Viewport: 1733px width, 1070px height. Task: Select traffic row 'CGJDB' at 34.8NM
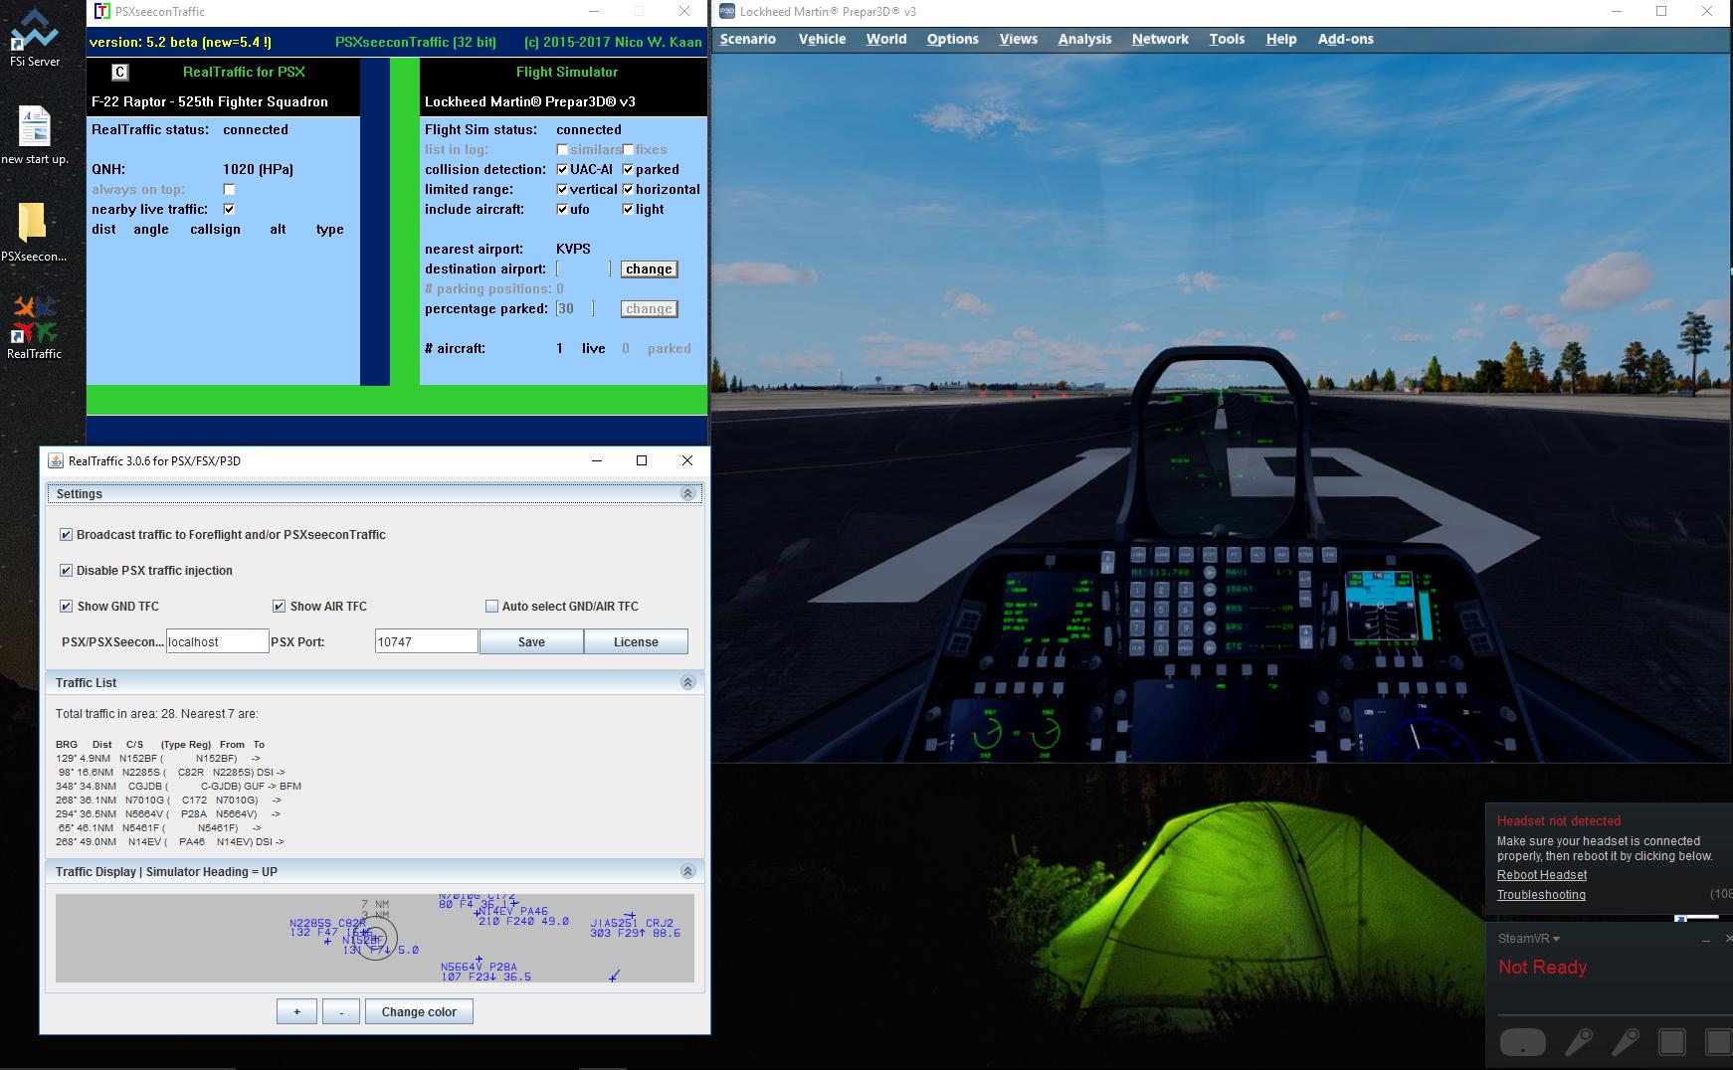pyautogui.click(x=178, y=787)
